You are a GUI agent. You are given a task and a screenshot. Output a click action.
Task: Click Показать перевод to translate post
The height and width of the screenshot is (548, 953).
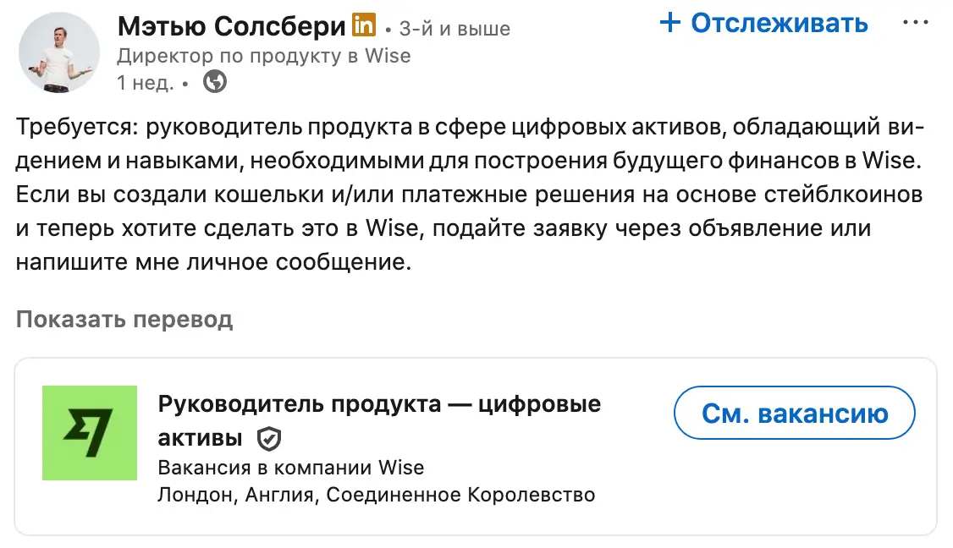point(124,319)
